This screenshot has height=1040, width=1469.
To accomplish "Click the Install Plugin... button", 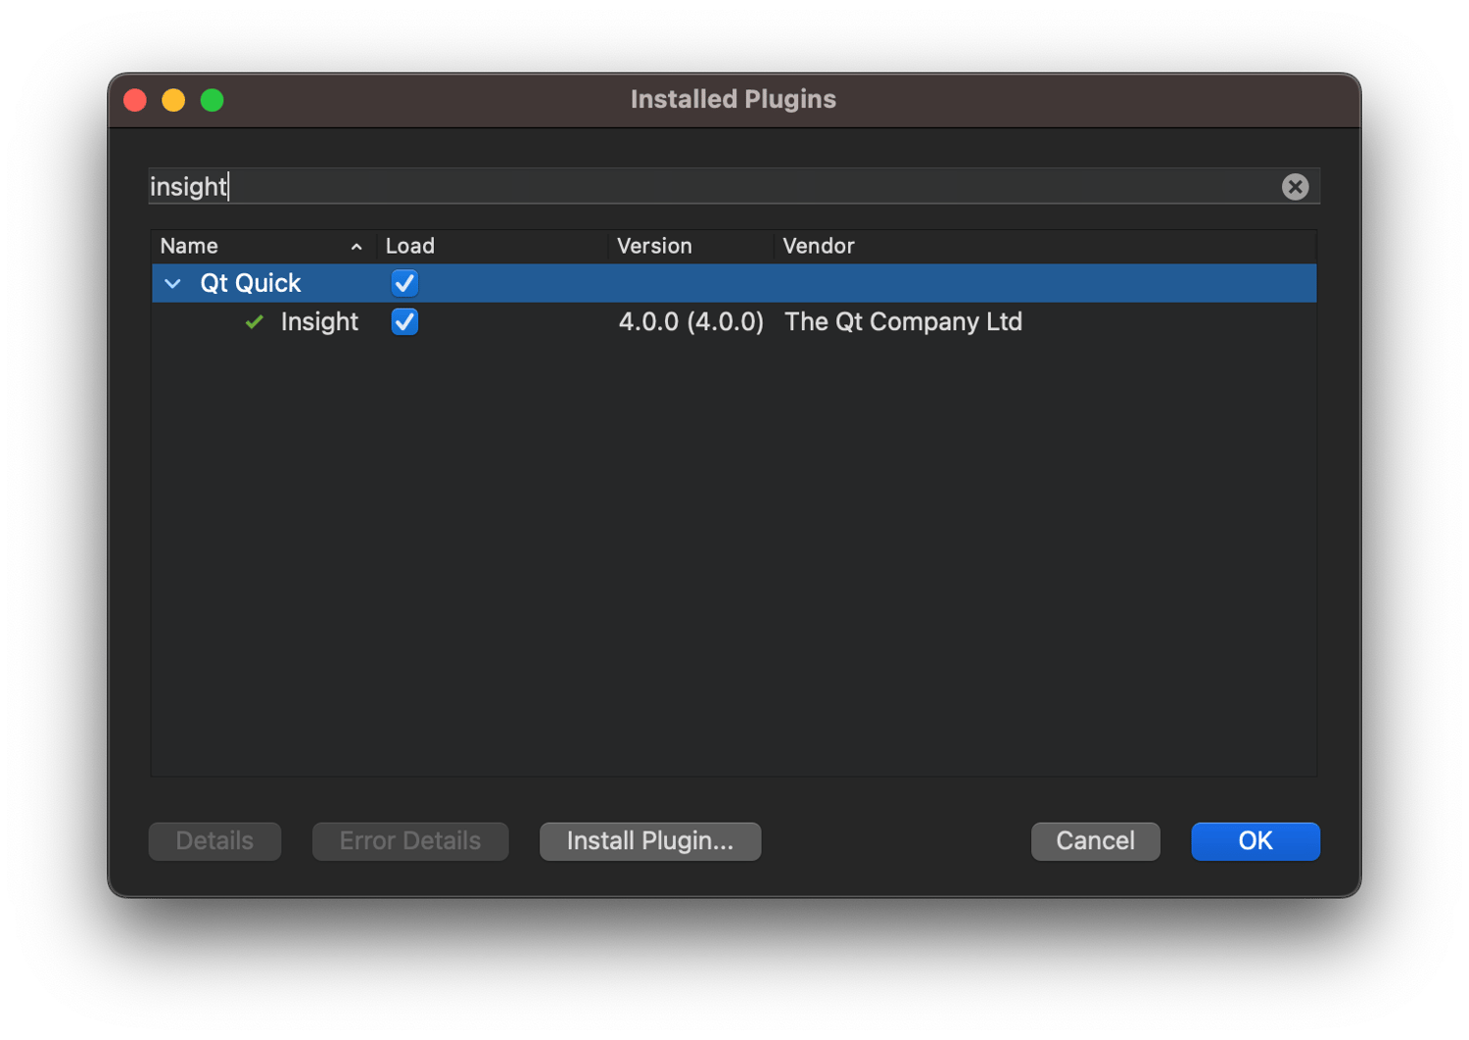I will 649,841.
